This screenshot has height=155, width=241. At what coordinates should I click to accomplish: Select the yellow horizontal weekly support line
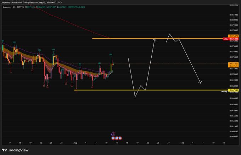(x=151, y=90)
